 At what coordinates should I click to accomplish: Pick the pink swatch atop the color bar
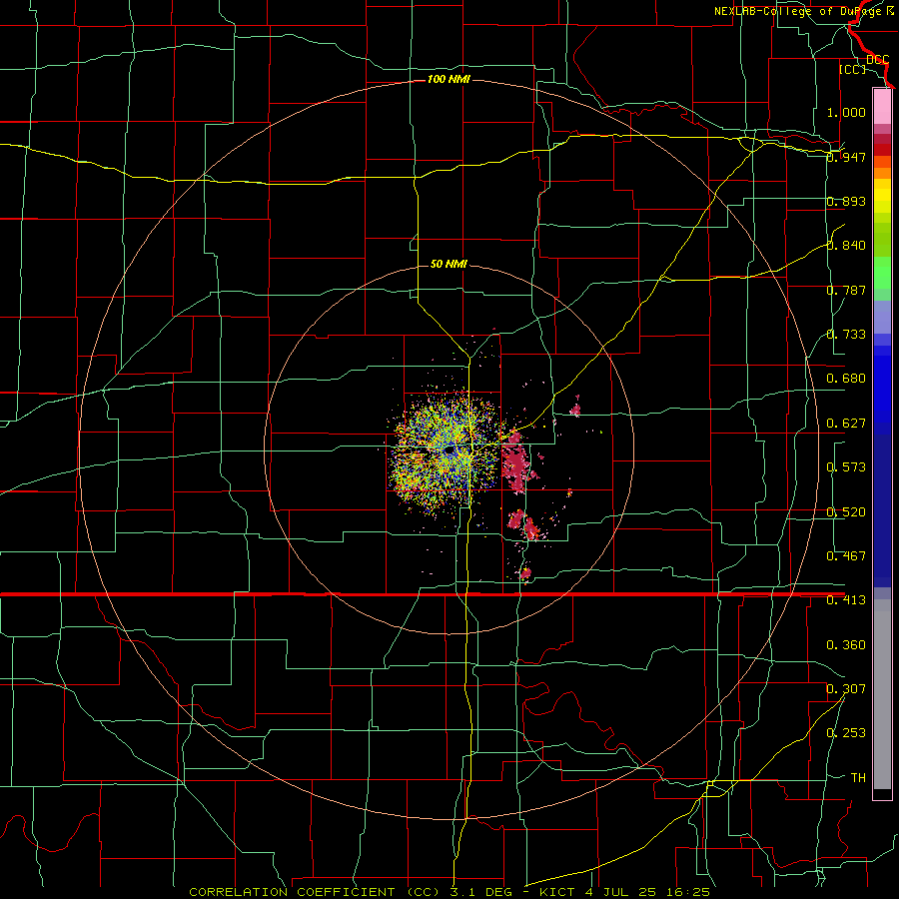coord(882,106)
